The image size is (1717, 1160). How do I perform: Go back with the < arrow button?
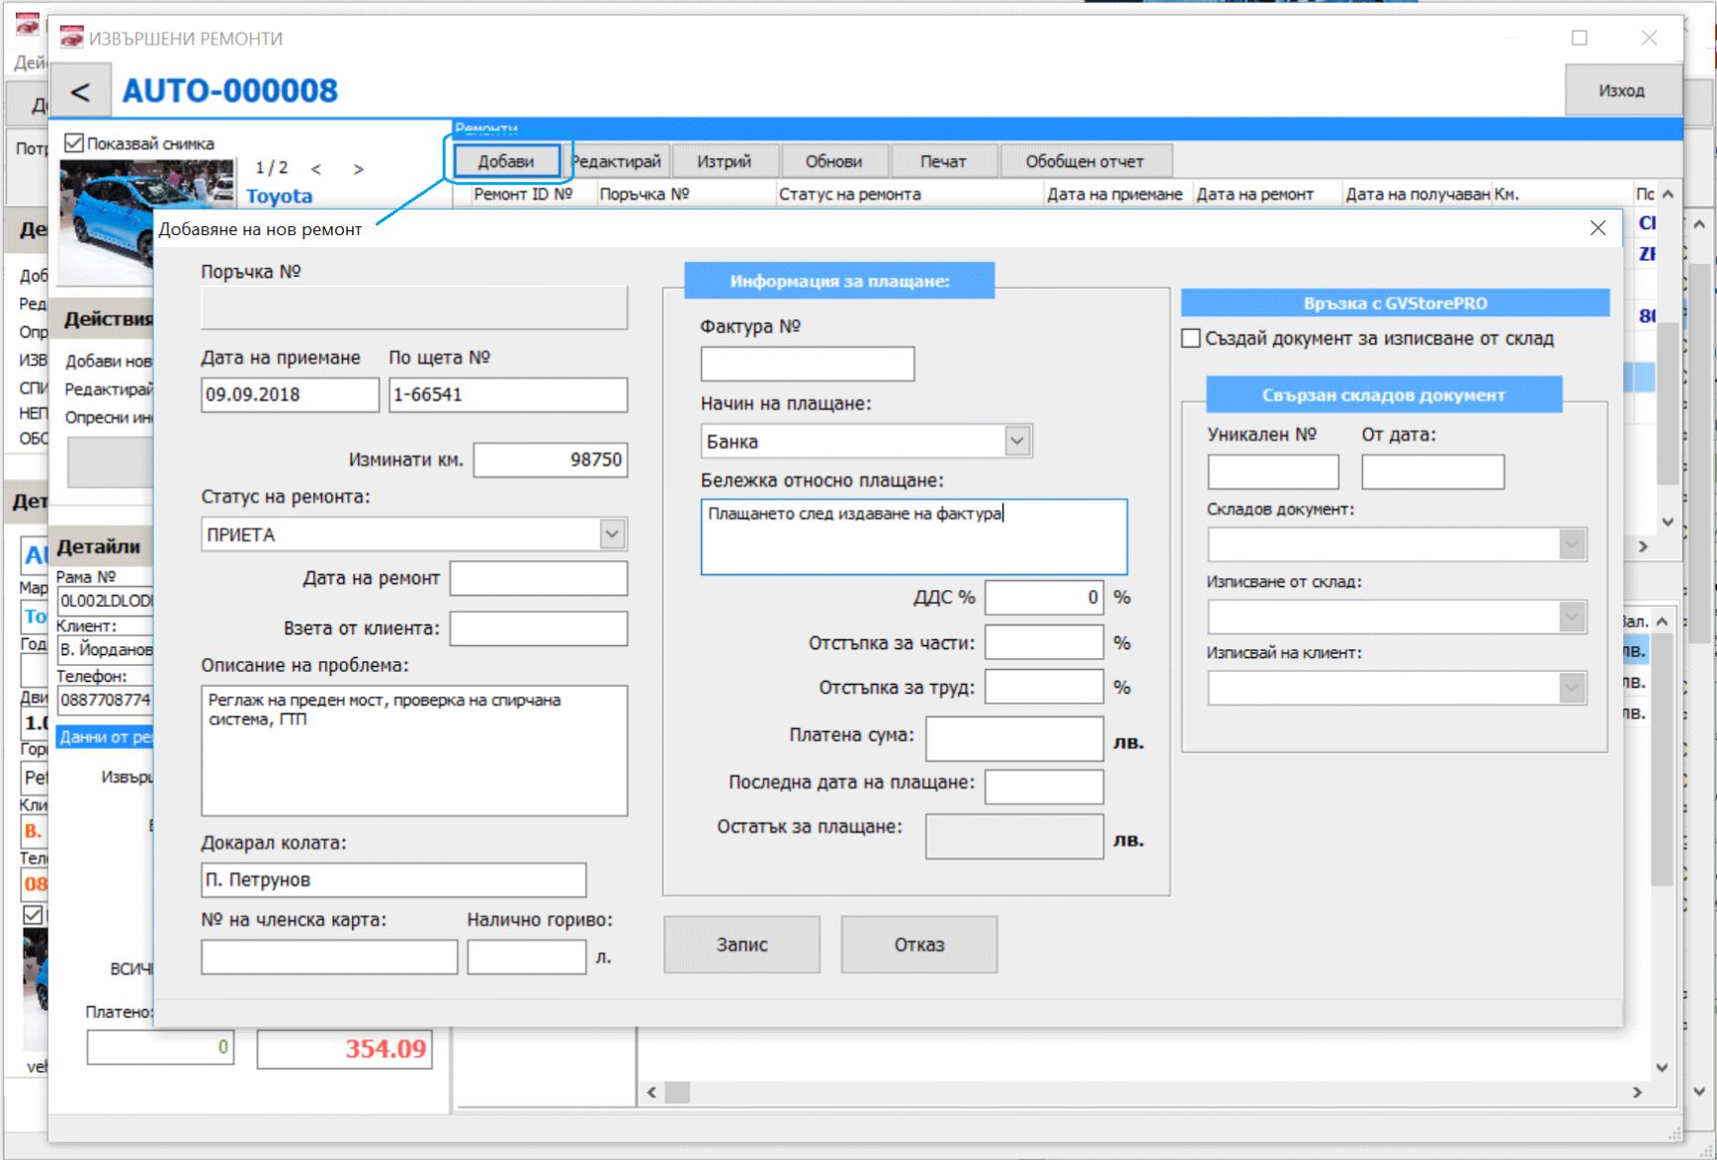(x=80, y=92)
